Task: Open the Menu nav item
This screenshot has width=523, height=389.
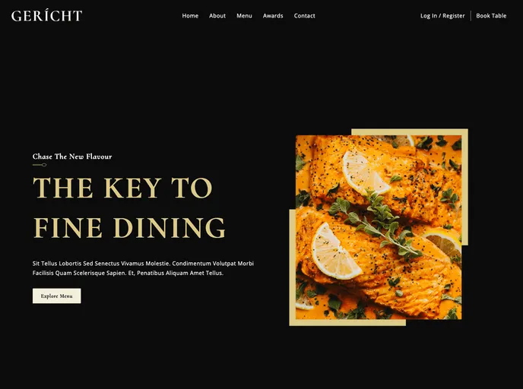Action: coord(244,16)
